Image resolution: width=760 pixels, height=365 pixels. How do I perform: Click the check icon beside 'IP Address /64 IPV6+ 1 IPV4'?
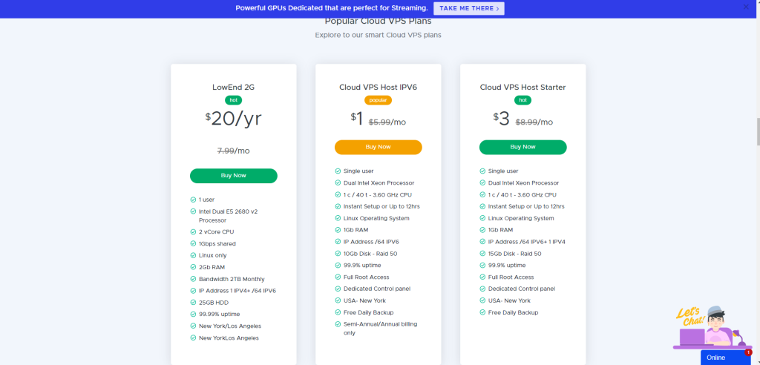(x=482, y=242)
